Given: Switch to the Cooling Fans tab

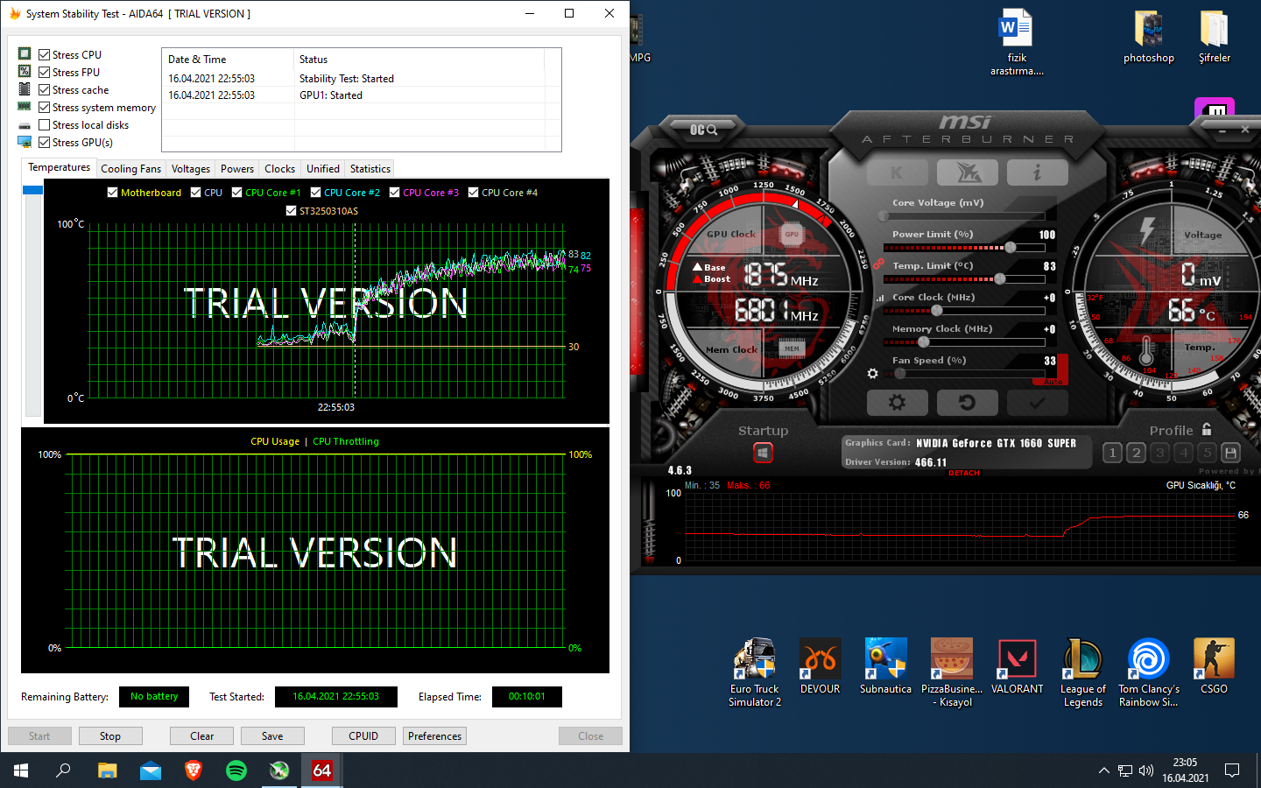Looking at the screenshot, I should pos(130,169).
